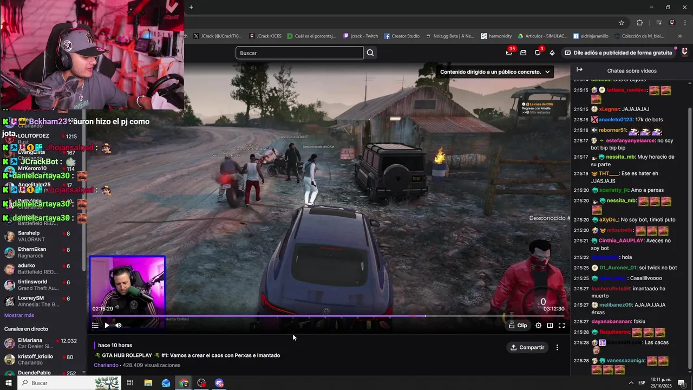The width and height of the screenshot is (693, 390).
Task: Open the 'harmonicity' bookmark
Action: 496,36
